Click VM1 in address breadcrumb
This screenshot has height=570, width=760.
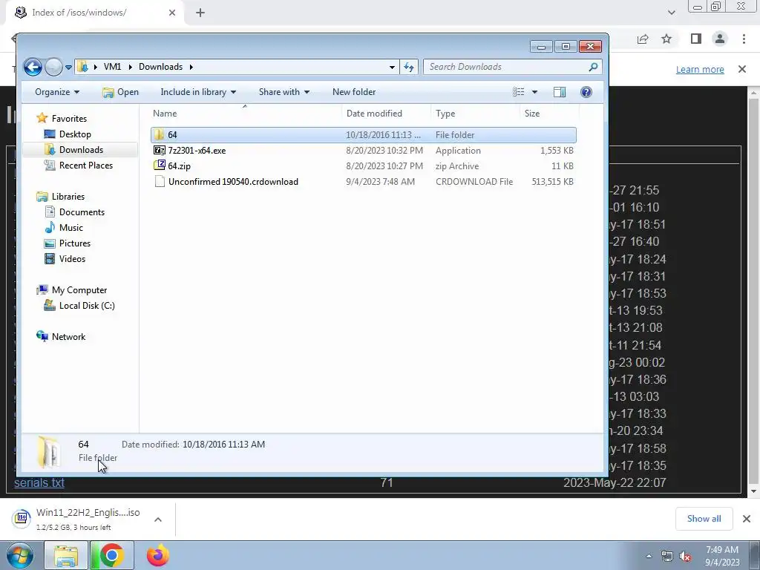(x=113, y=67)
